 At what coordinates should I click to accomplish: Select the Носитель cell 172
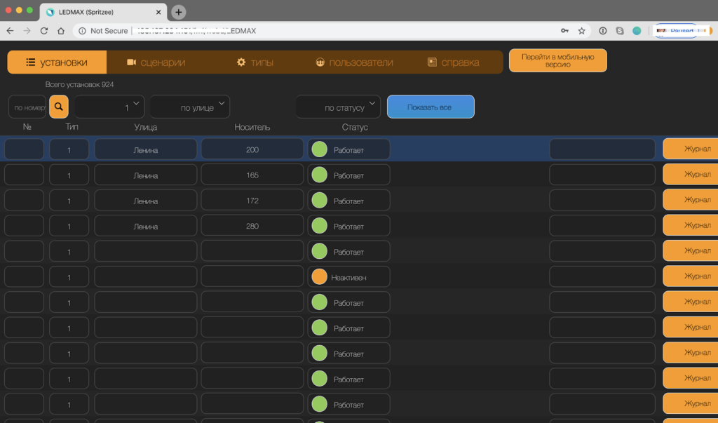(252, 200)
